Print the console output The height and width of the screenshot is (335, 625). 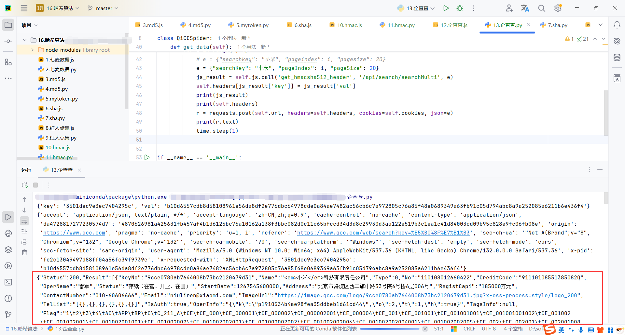[x=24, y=242]
